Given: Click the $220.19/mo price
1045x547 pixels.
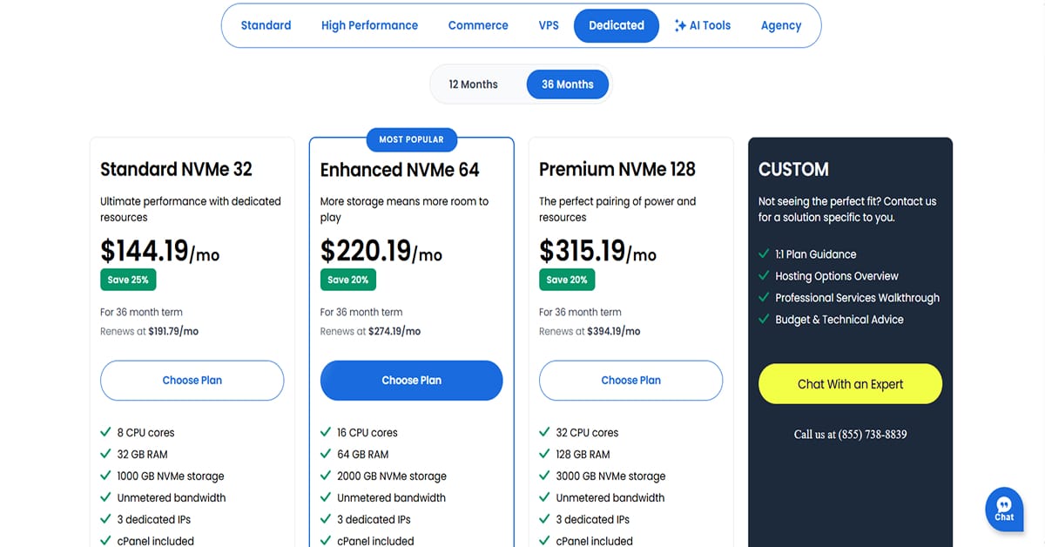Looking at the screenshot, I should pyautogui.click(x=381, y=251).
